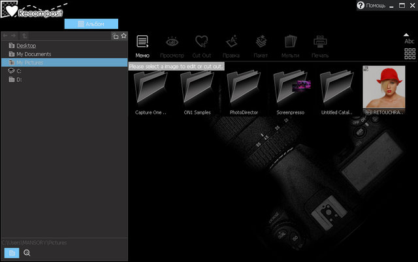Open the Правка edit tool
The width and height of the screenshot is (418, 262).
[231, 44]
